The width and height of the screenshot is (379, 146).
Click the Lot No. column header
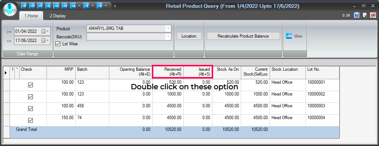(322, 72)
